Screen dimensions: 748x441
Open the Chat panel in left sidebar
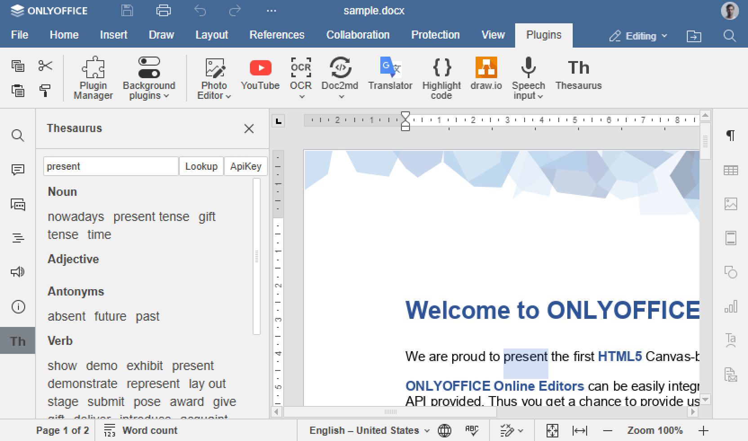(x=18, y=204)
